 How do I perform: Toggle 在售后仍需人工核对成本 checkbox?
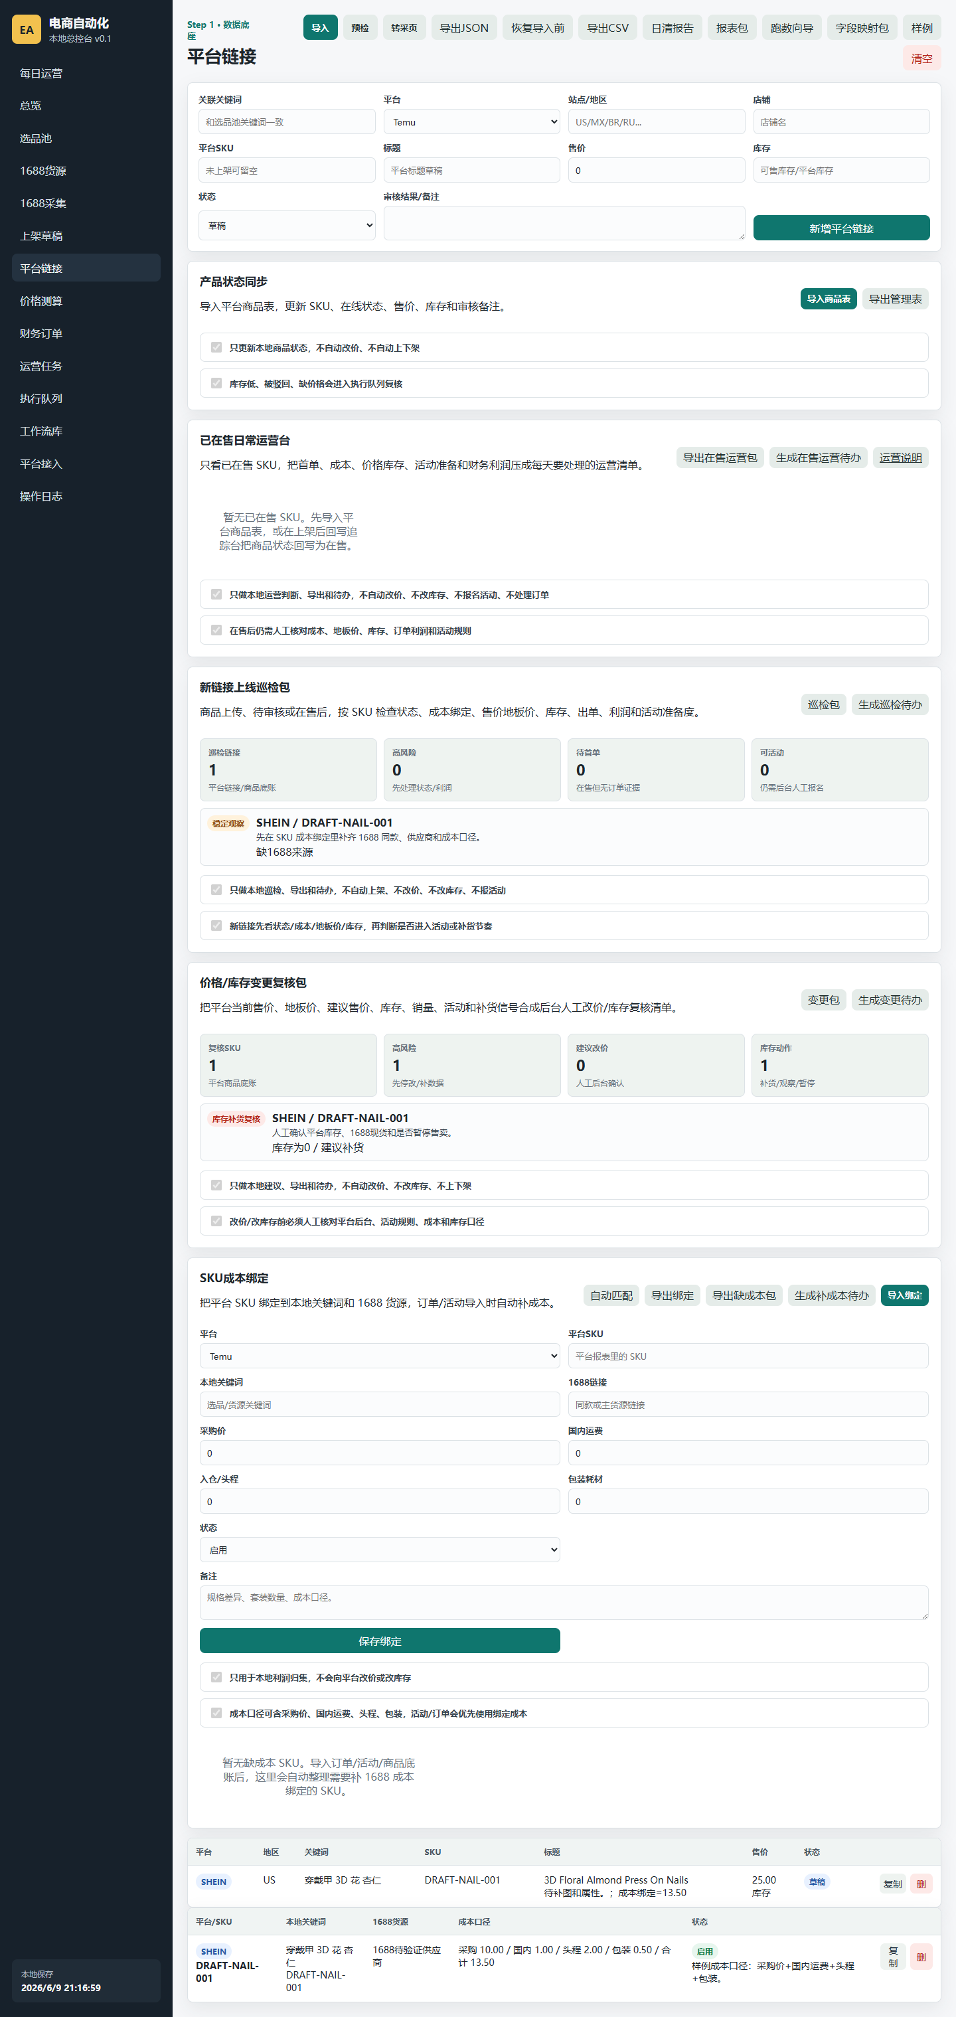pyautogui.click(x=216, y=629)
